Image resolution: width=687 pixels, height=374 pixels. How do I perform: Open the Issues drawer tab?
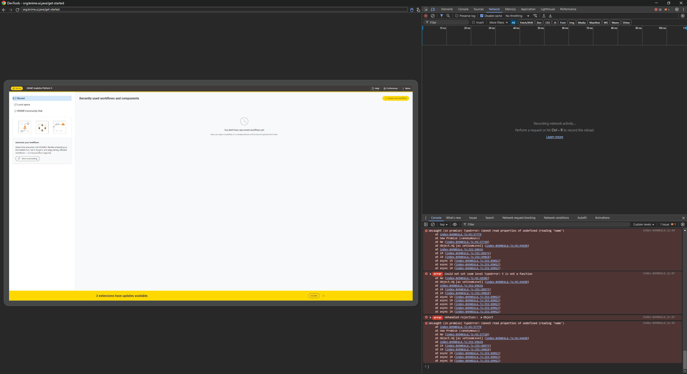tap(473, 218)
